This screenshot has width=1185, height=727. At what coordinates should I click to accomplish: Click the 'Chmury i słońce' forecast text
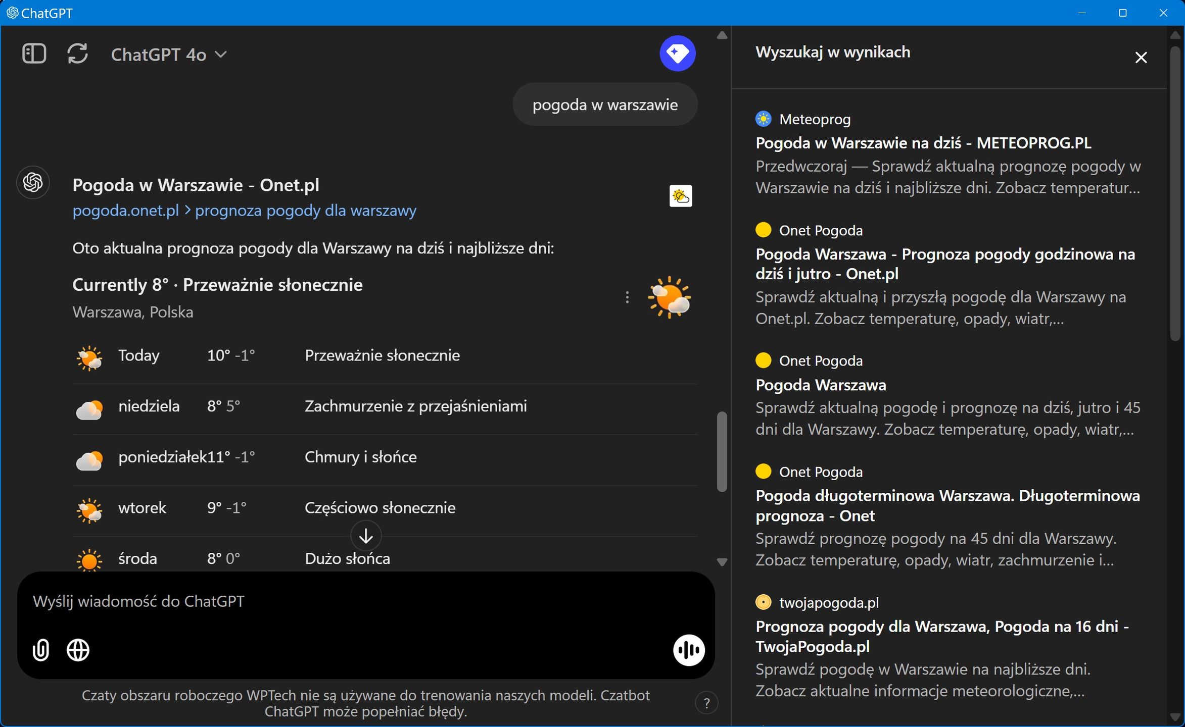360,457
